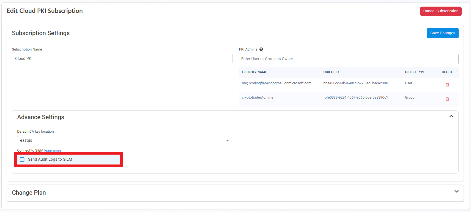471x212 pixels.
Task: Select object ID fbfe0333-9231-4067-8060-0def5ae390c1
Action: (355, 97)
